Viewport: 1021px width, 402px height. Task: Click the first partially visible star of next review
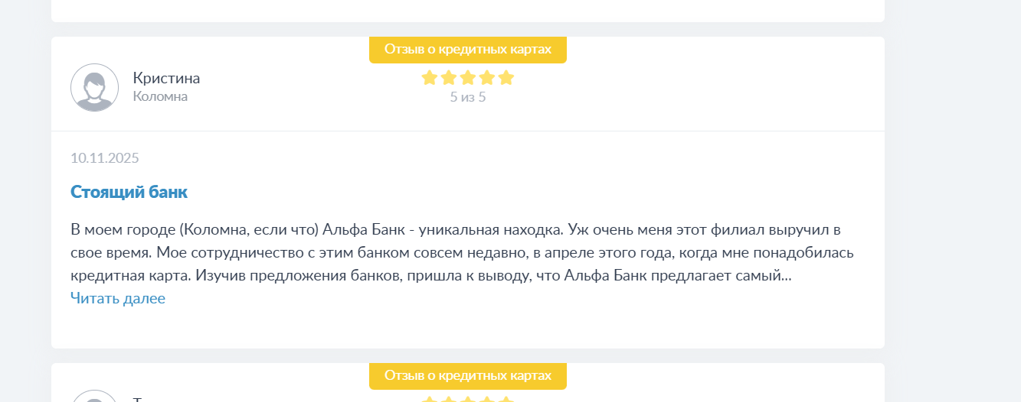coord(429,399)
